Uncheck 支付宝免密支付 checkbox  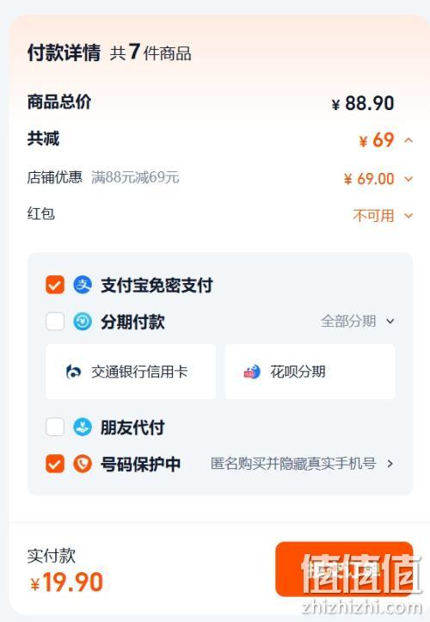pyautogui.click(x=55, y=285)
